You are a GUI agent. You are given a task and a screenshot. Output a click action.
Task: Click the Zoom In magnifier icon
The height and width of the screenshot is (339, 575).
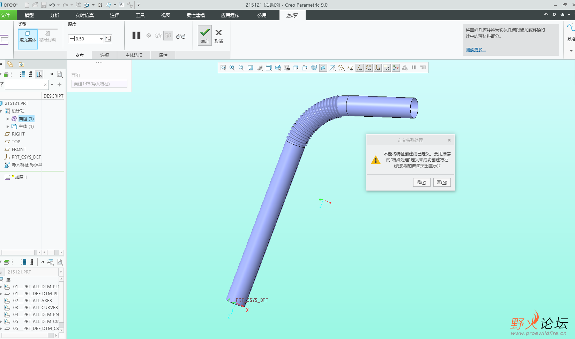coord(232,68)
